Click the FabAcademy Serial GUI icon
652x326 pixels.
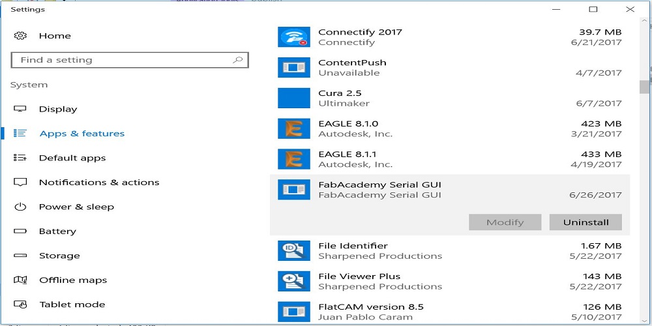[294, 190]
